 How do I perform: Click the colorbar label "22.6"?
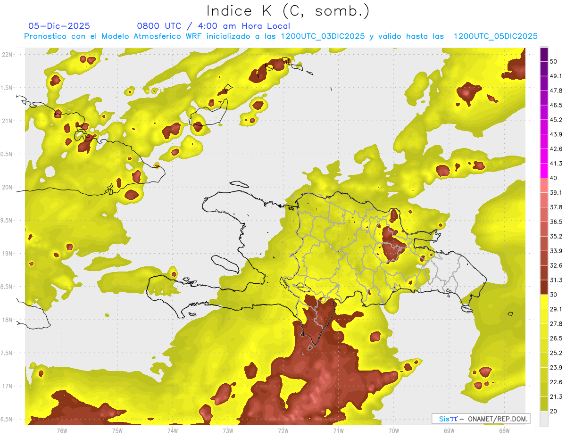(x=556, y=382)
